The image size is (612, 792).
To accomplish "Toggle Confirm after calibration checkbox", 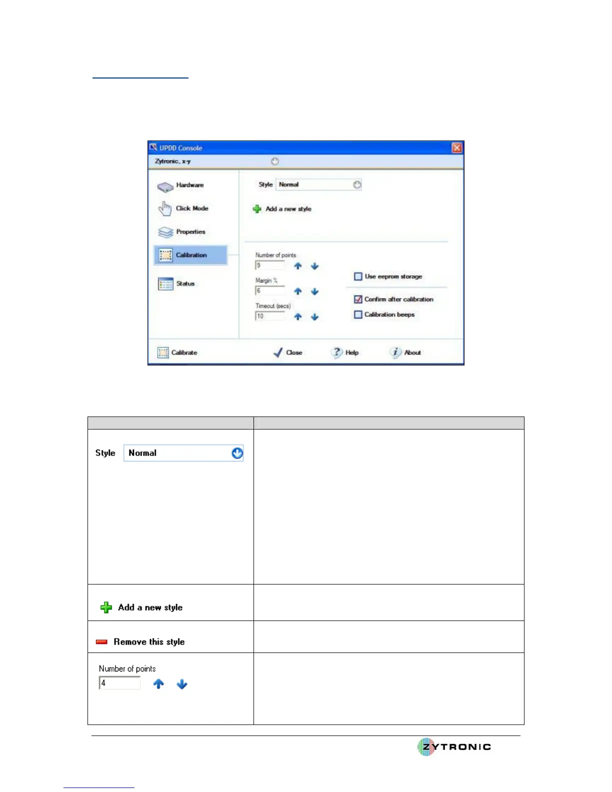I will pos(358,299).
